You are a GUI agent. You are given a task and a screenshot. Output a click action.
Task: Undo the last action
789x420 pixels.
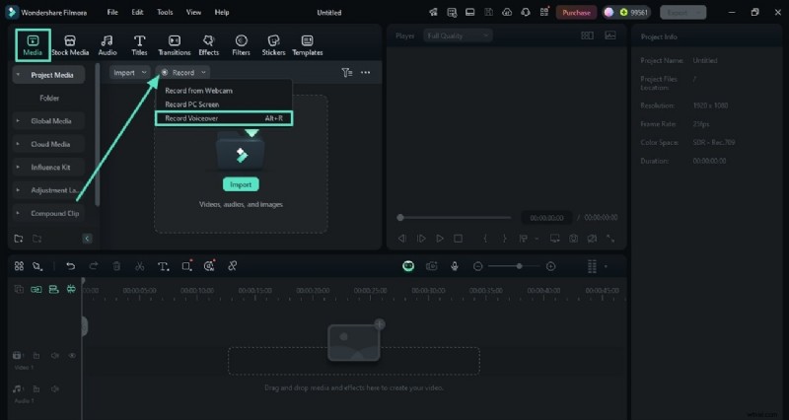pos(70,266)
